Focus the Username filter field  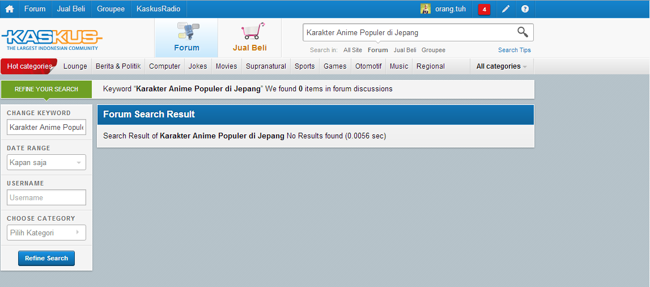(x=46, y=197)
